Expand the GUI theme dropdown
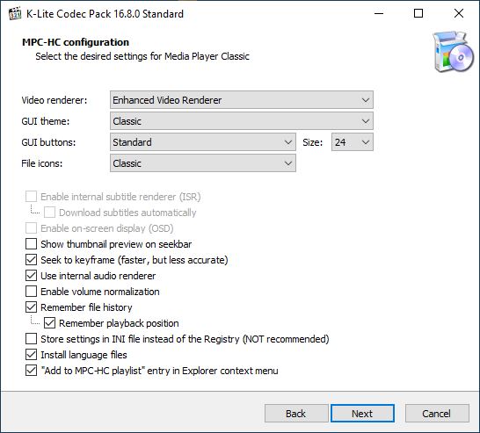480x433 pixels. click(242, 121)
